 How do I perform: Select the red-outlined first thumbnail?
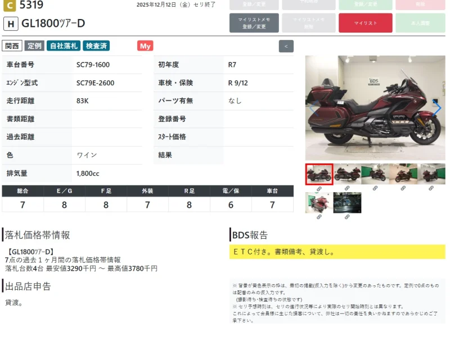[x=319, y=174]
